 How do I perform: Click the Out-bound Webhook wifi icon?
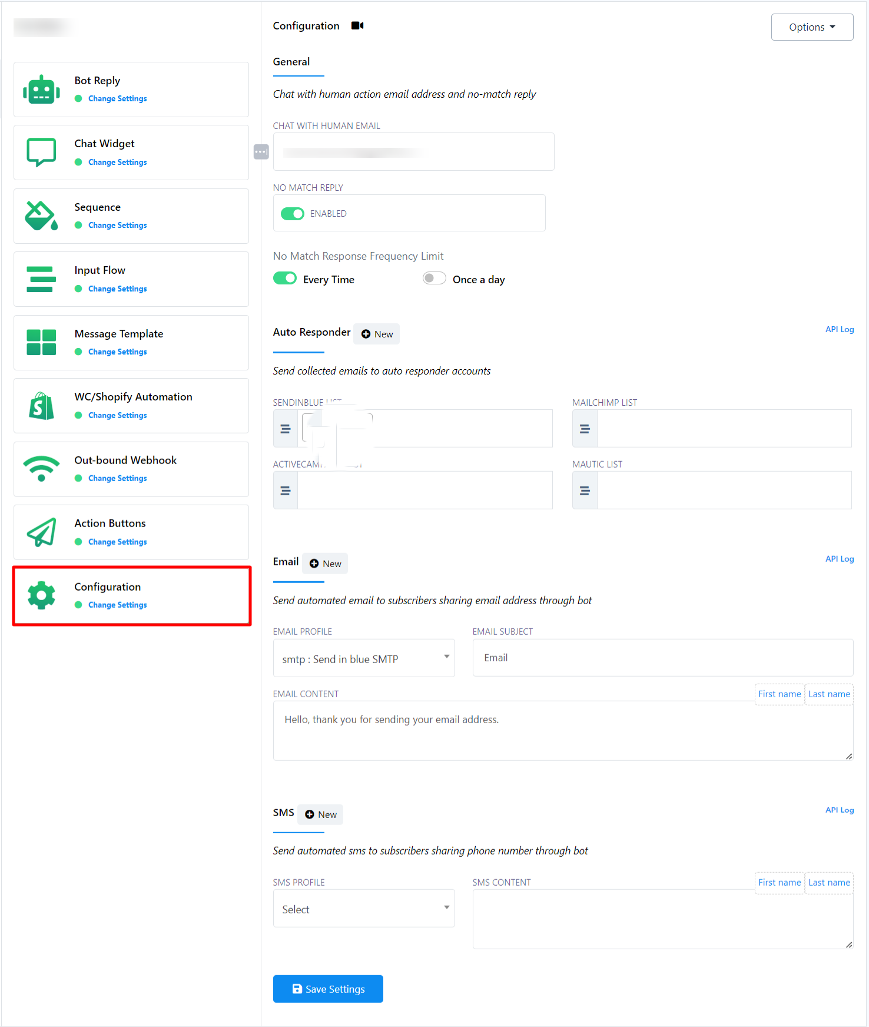click(x=41, y=469)
